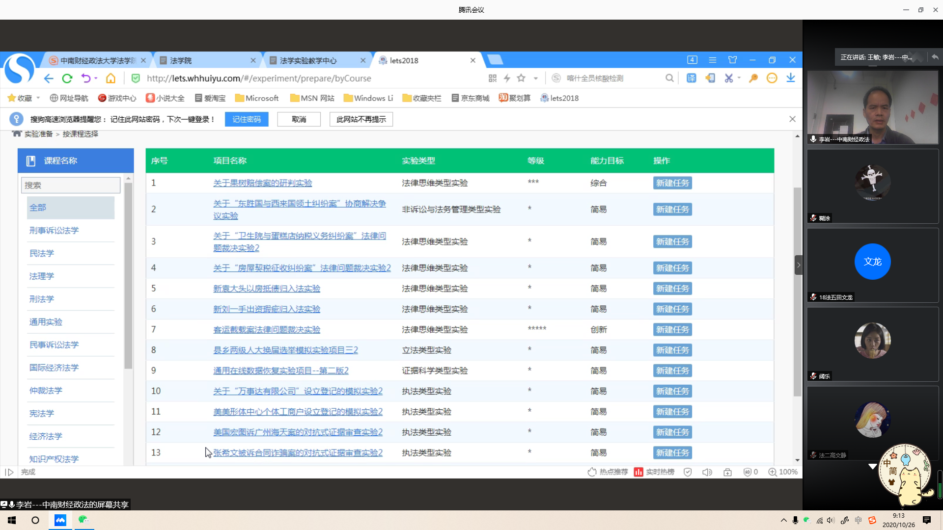Switch to the 法学实验教学中心 tab

point(308,60)
